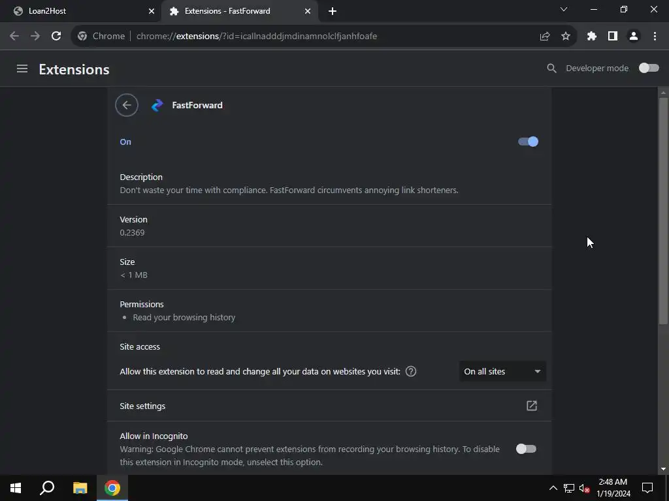Show help for Site access
This screenshot has width=669, height=501.
point(411,371)
